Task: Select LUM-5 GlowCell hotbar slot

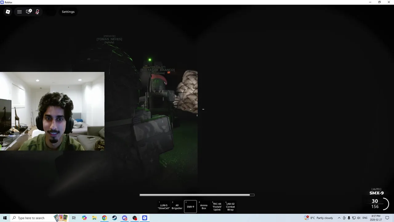Action: (164, 207)
